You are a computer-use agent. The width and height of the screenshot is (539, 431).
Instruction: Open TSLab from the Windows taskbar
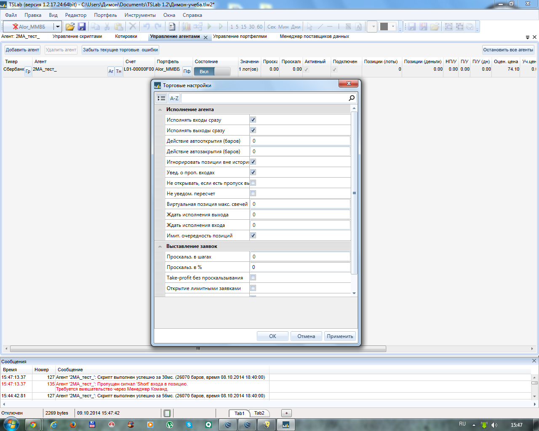coord(286,425)
